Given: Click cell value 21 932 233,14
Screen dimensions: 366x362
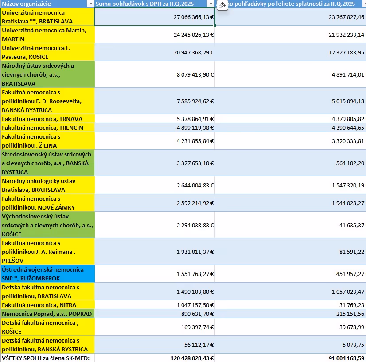Looking at the screenshot, I should pyautogui.click(x=347, y=35).
